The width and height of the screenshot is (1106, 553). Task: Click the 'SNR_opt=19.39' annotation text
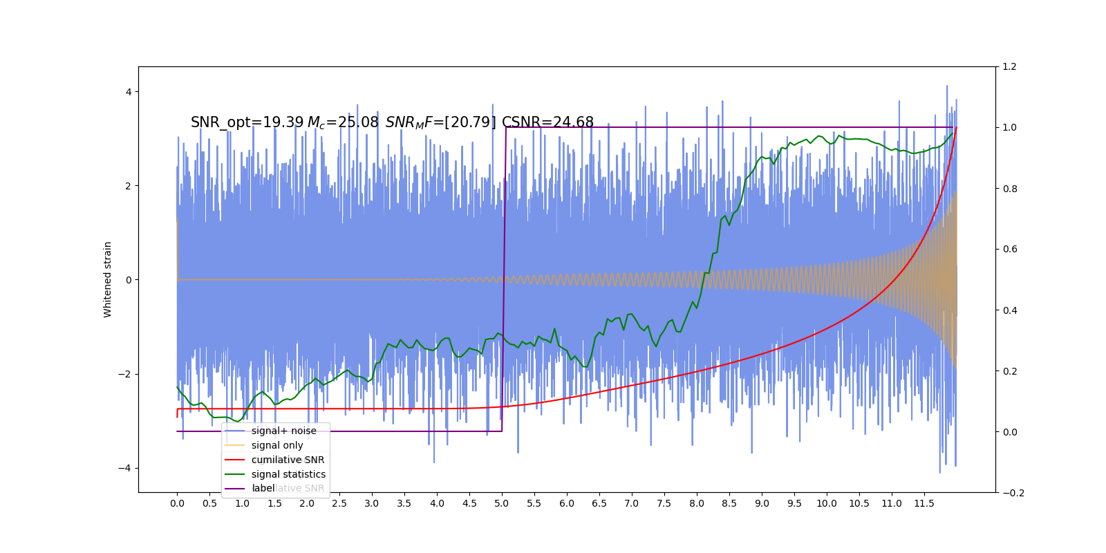coord(247,122)
